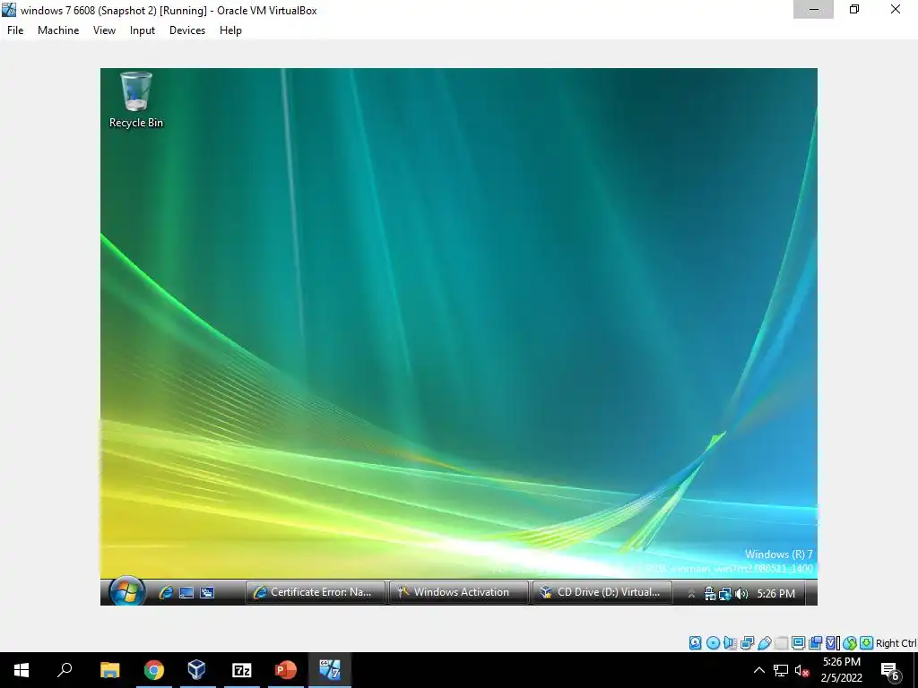Click running Windows 7 VM taskbar icon
This screenshot has height=688, width=918.
(330, 670)
